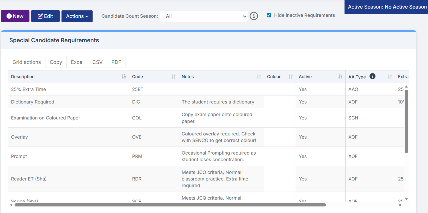Sort by Colour column icon
428x213 pixels.
[x=290, y=77]
